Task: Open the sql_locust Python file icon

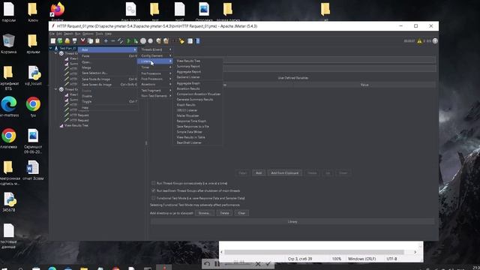Action: (33, 76)
